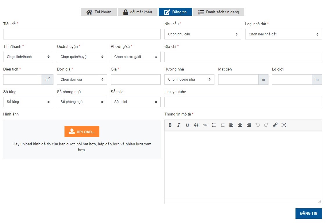This screenshot has height=224, width=326.
Task: Submit the form with ĐĂNG TIN button
Action: (309, 213)
